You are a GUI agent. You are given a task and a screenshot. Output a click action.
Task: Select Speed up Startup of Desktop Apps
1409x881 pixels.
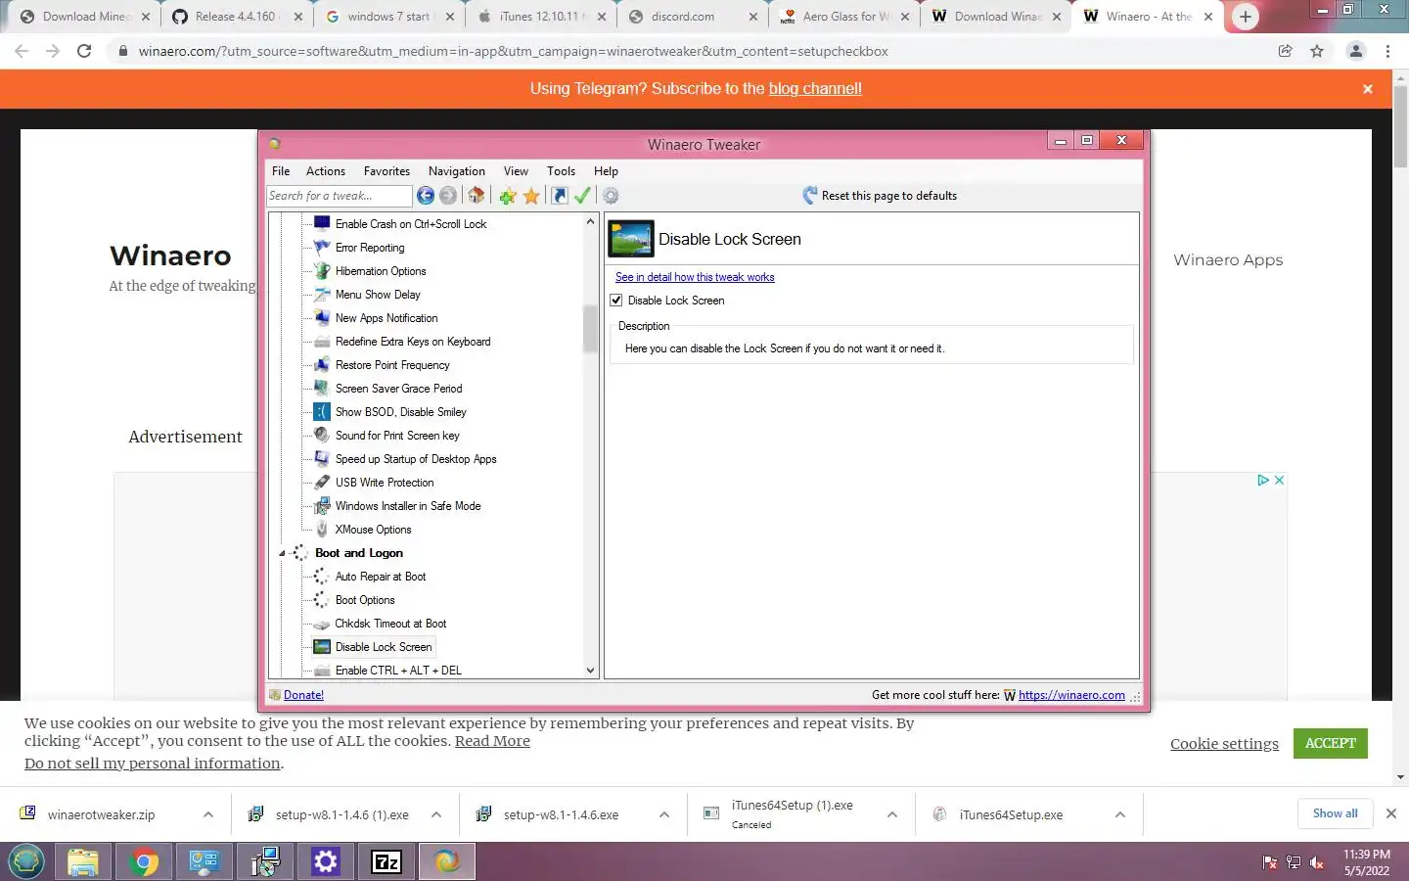[416, 459]
